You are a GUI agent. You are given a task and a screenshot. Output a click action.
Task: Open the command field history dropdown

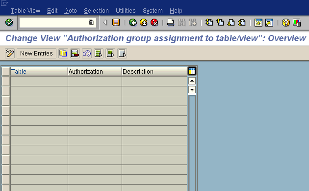(x=91, y=23)
